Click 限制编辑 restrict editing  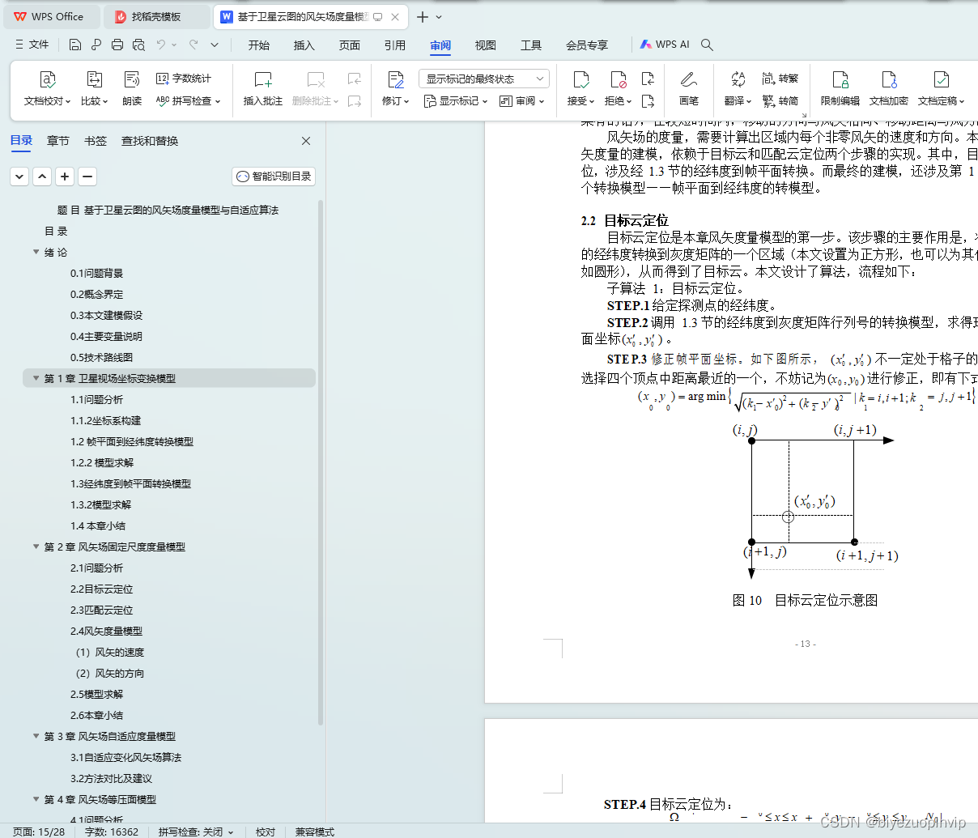point(840,89)
